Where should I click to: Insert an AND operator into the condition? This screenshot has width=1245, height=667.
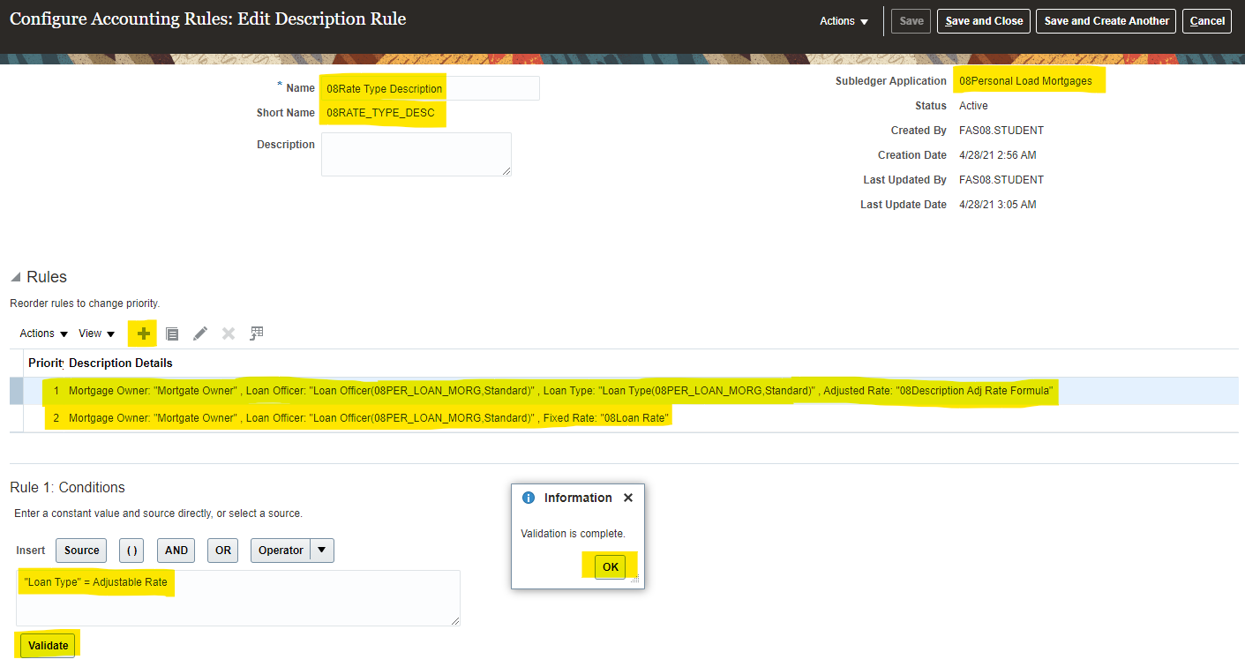coord(176,551)
